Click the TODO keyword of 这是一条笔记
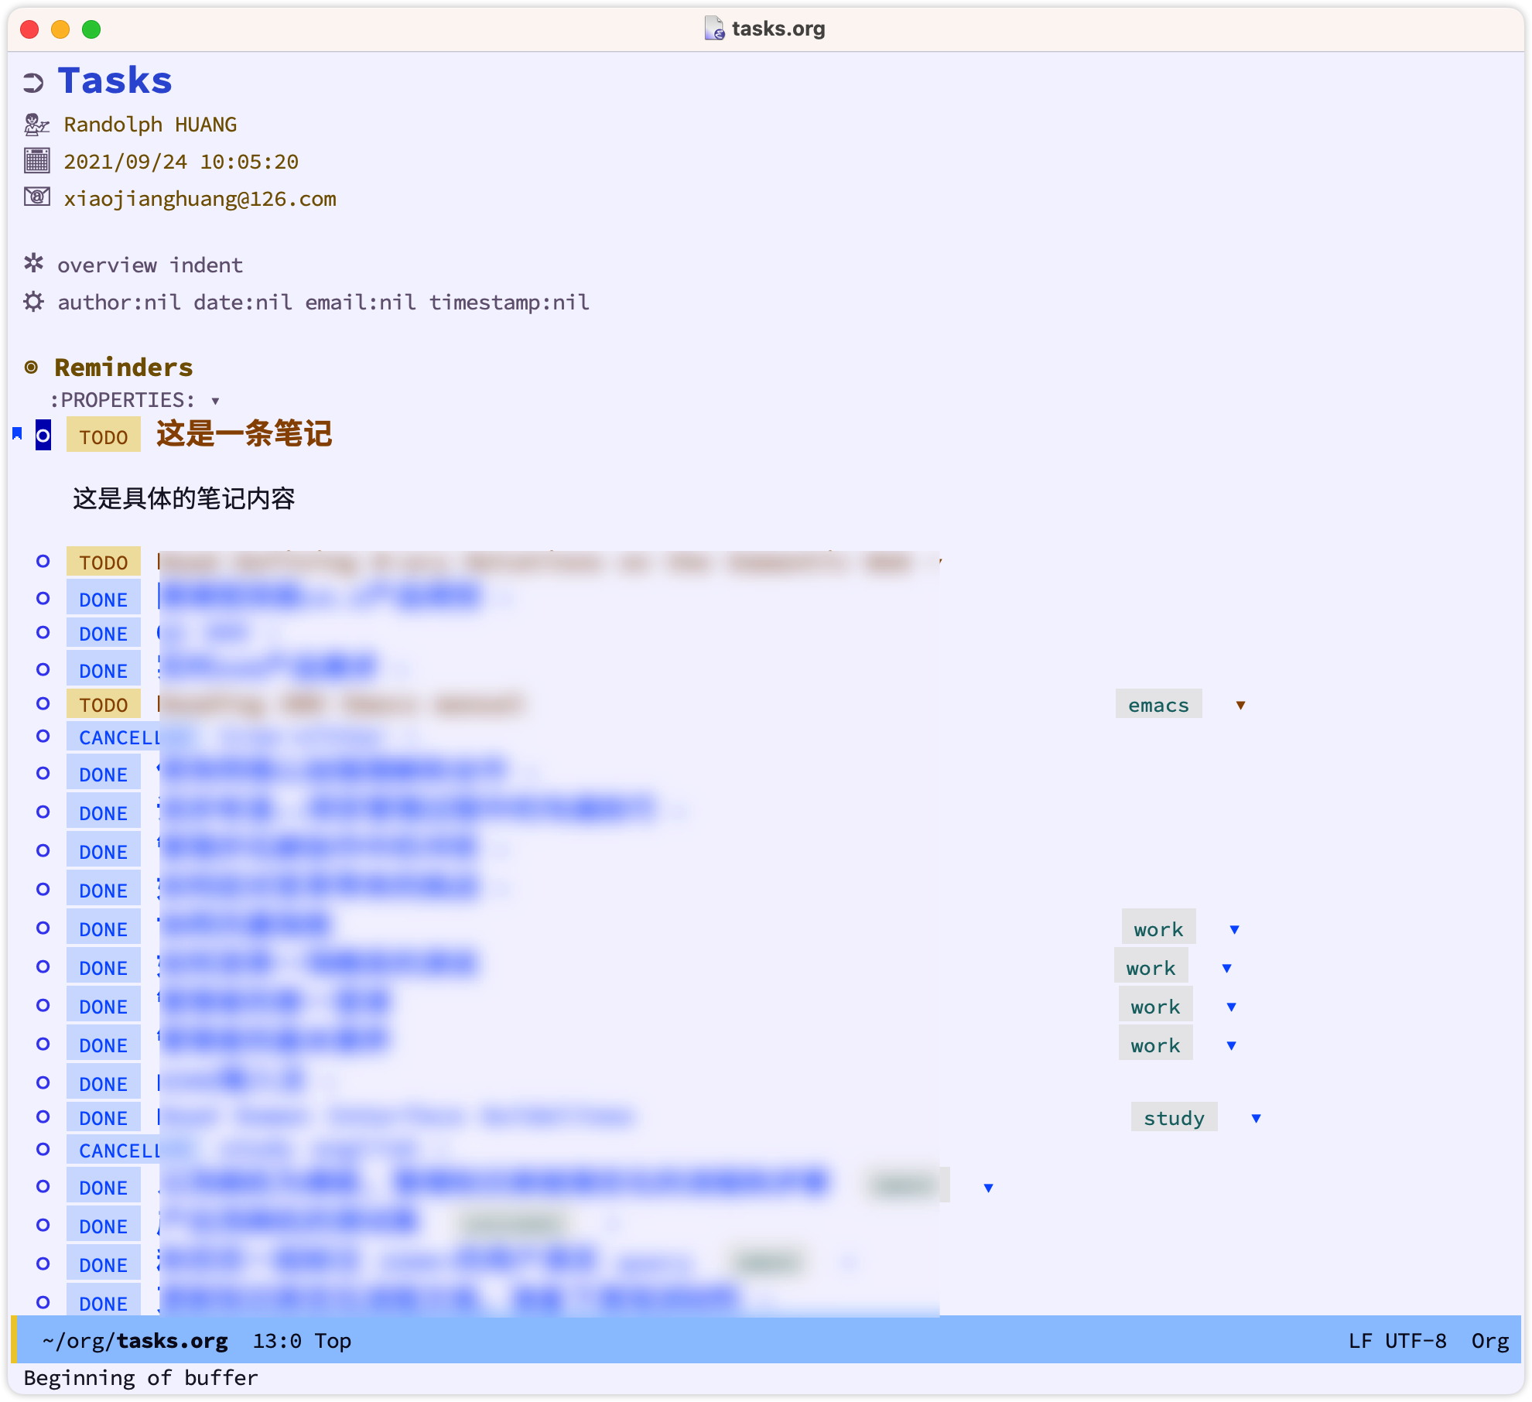This screenshot has height=1402, width=1532. [x=103, y=436]
